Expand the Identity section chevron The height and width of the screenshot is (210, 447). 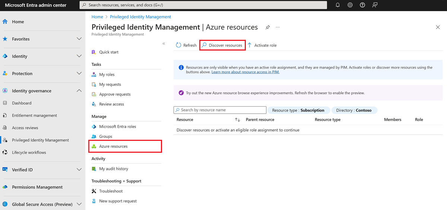79,56
